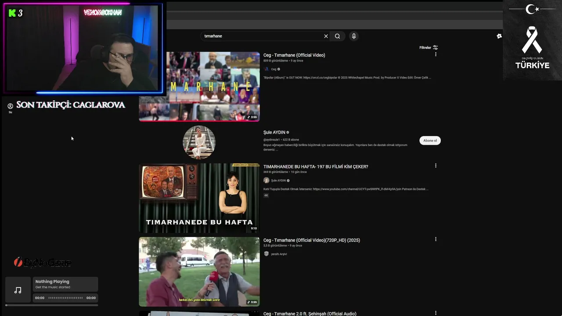Click the 4K badge under Şule AYDIN video

pos(266,195)
